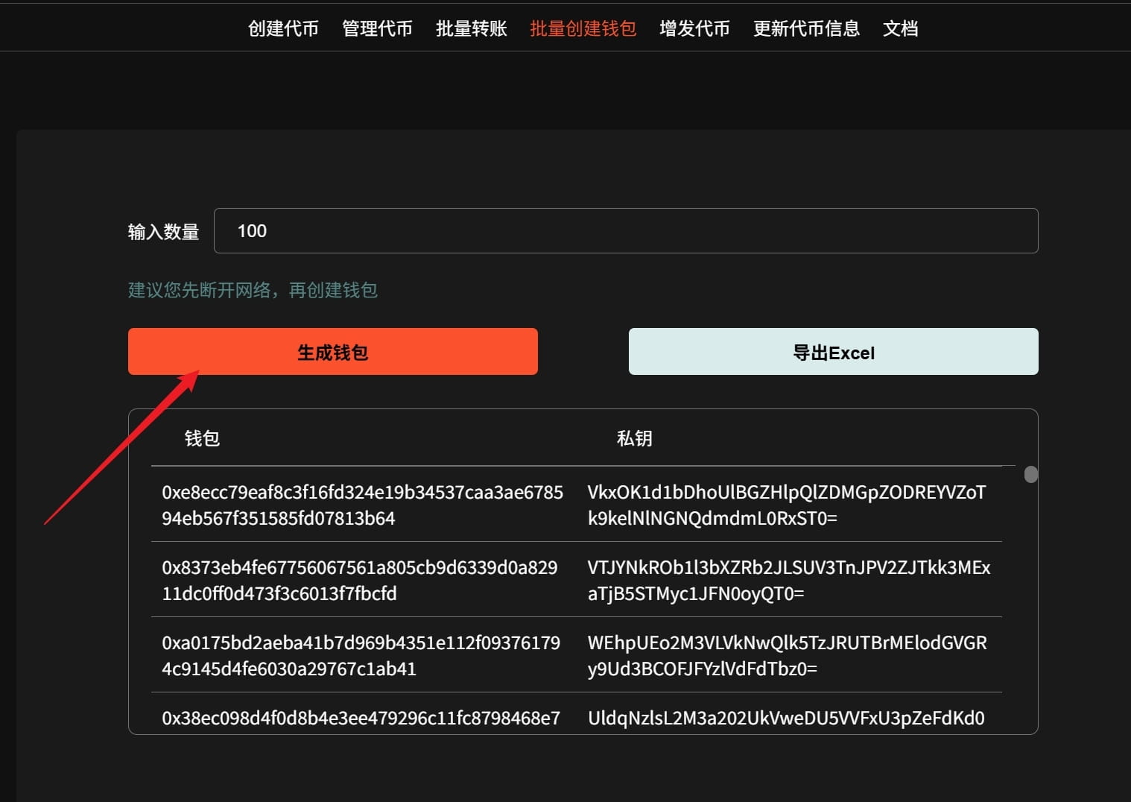Select wallet address starting 0xa0175bd2

pos(361,656)
